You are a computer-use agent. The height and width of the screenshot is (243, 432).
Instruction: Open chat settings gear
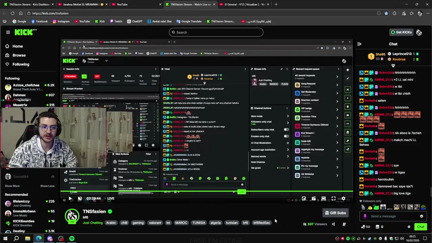coord(409,227)
